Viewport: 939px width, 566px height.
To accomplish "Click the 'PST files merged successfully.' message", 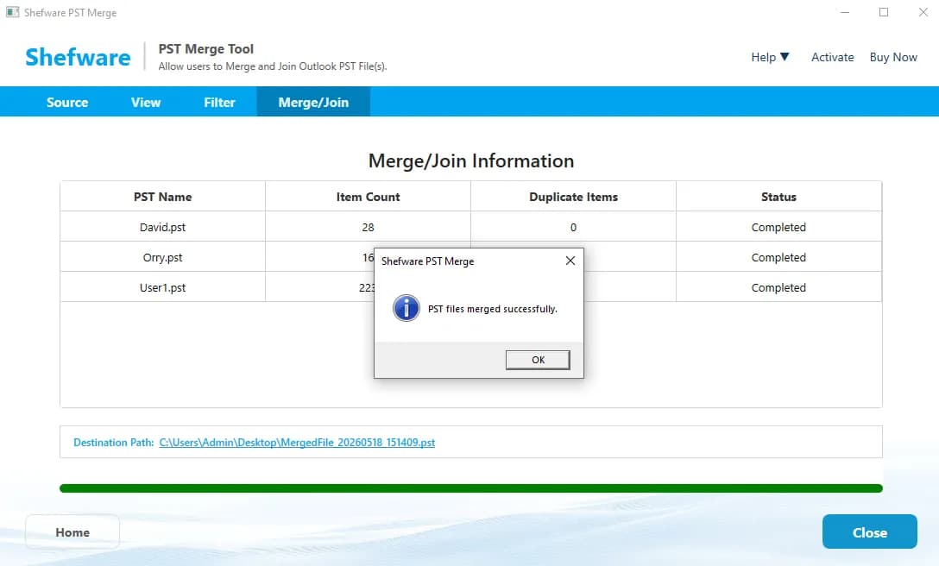I will click(x=492, y=309).
